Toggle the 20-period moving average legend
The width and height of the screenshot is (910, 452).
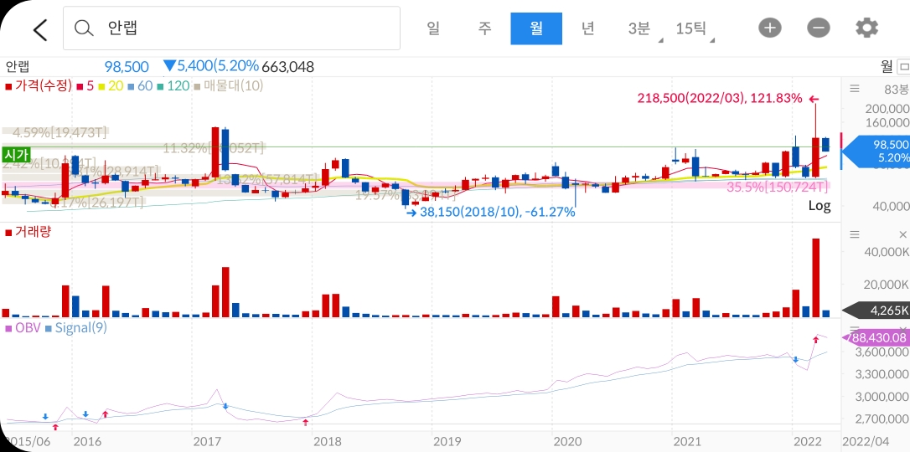(x=111, y=85)
